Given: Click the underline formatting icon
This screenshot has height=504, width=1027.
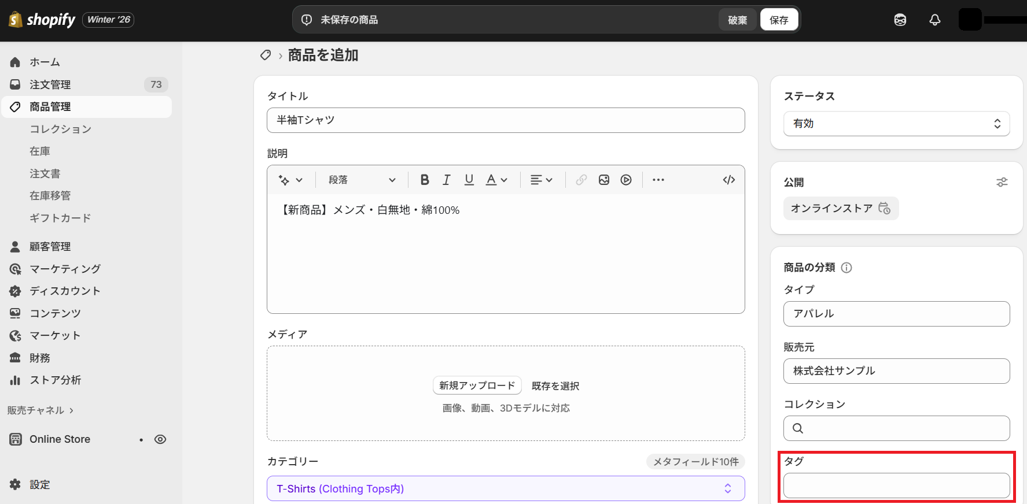Looking at the screenshot, I should [x=469, y=180].
